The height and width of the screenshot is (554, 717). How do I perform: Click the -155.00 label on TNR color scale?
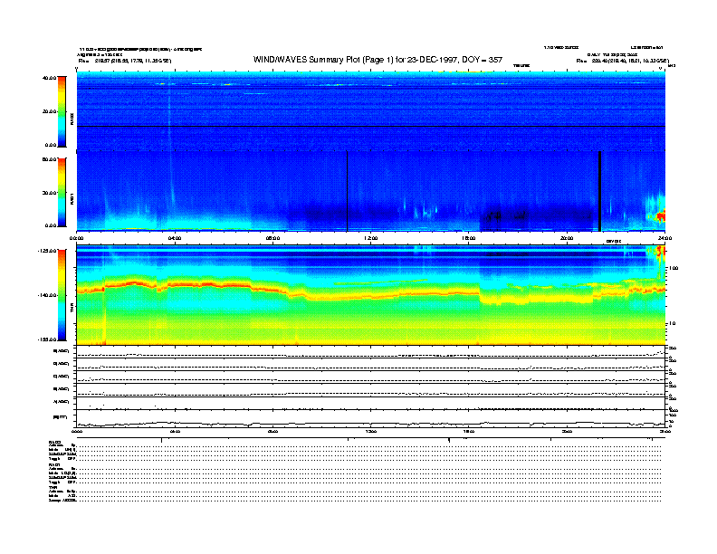tap(47, 339)
